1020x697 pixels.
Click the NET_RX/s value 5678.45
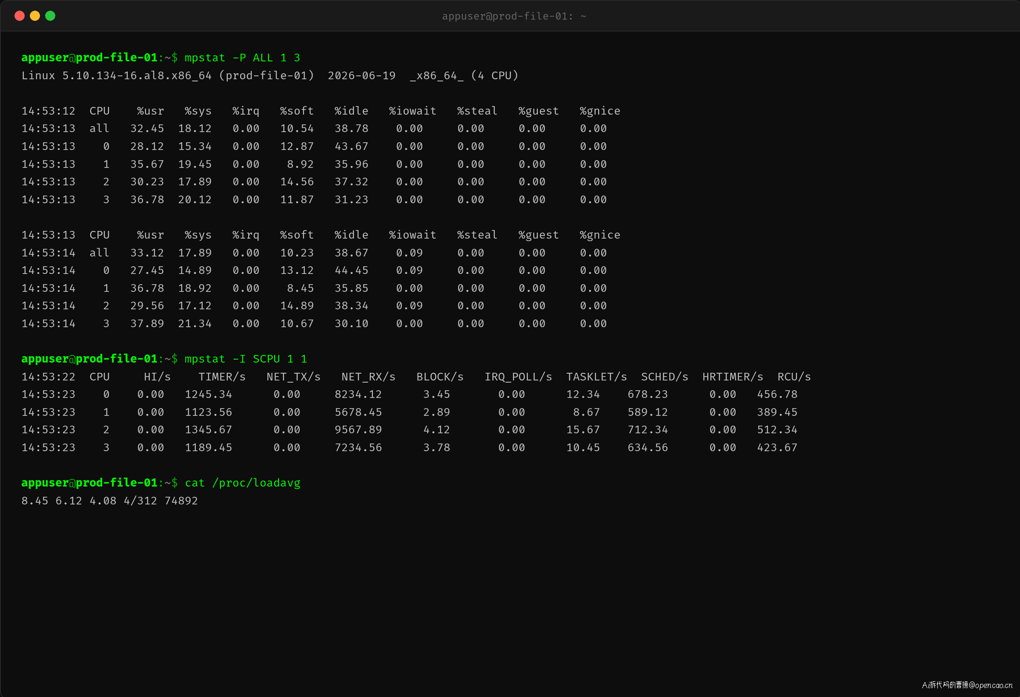[x=358, y=412]
